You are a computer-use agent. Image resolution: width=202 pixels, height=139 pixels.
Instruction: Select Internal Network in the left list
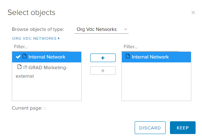pyautogui.click(x=47, y=57)
